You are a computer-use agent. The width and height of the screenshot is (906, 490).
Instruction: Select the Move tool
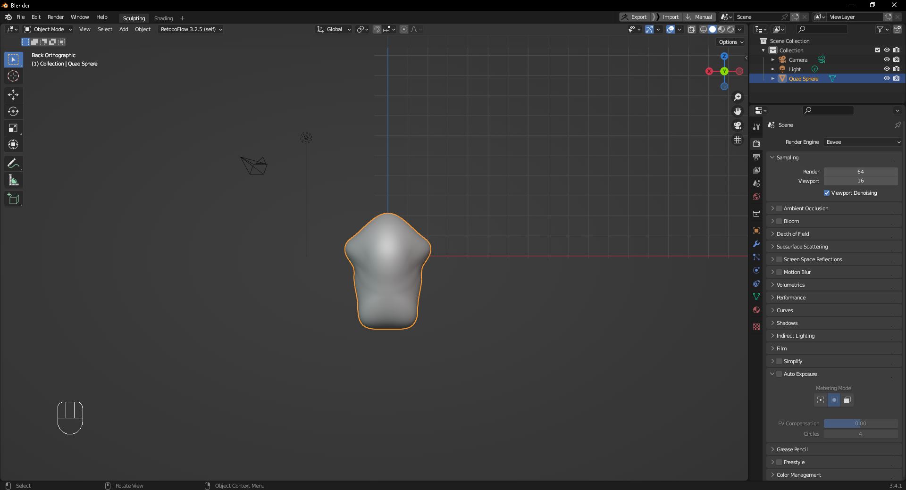coord(13,95)
